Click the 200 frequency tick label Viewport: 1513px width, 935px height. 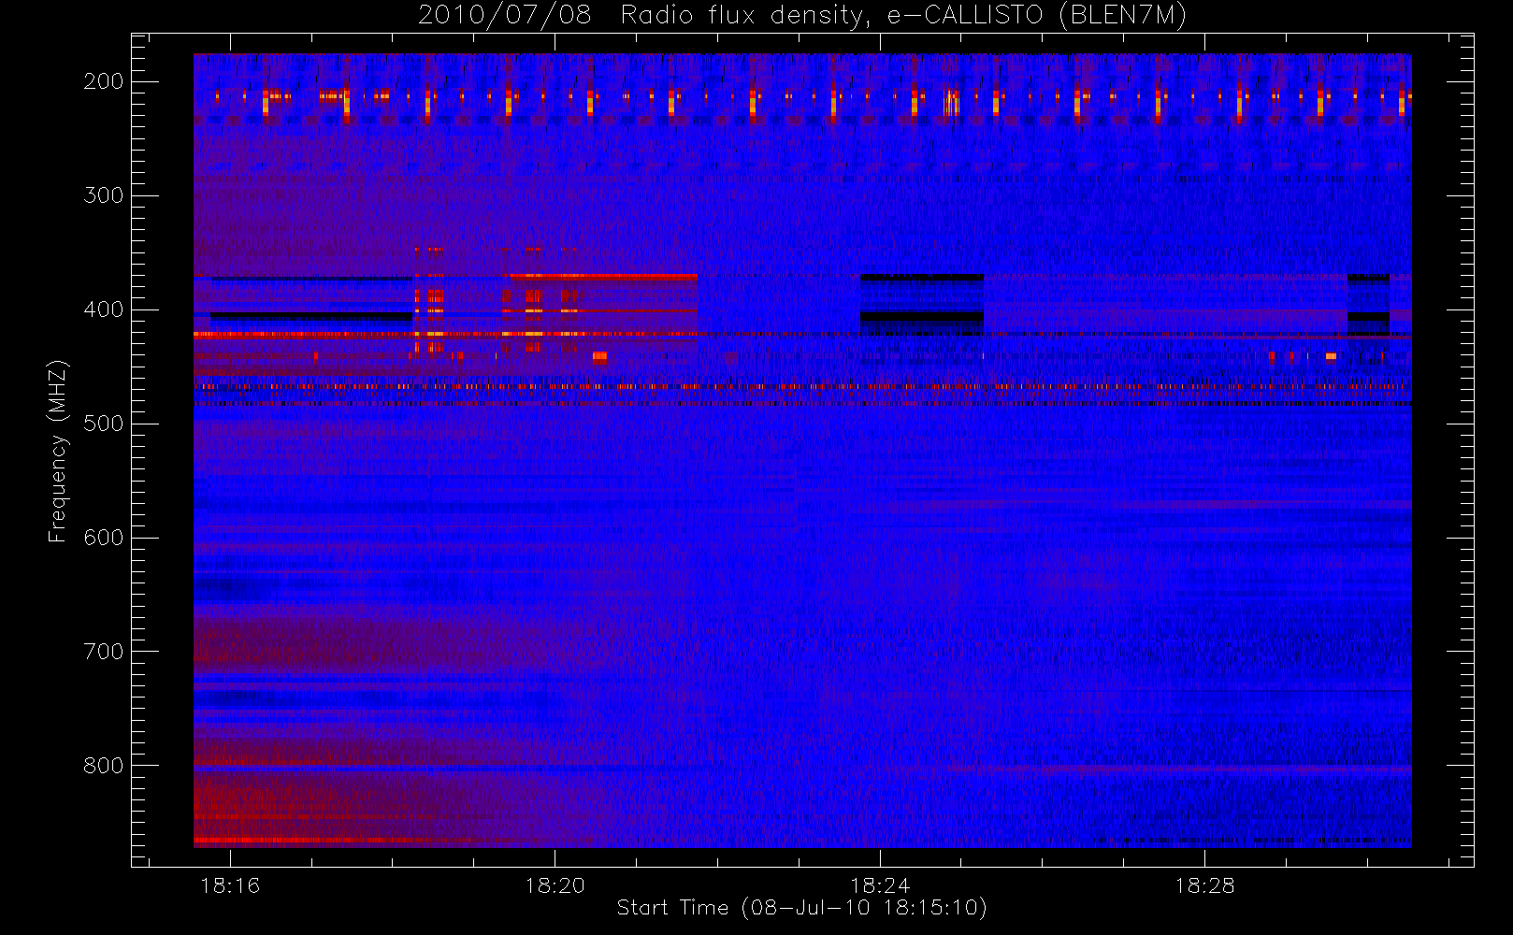(104, 81)
